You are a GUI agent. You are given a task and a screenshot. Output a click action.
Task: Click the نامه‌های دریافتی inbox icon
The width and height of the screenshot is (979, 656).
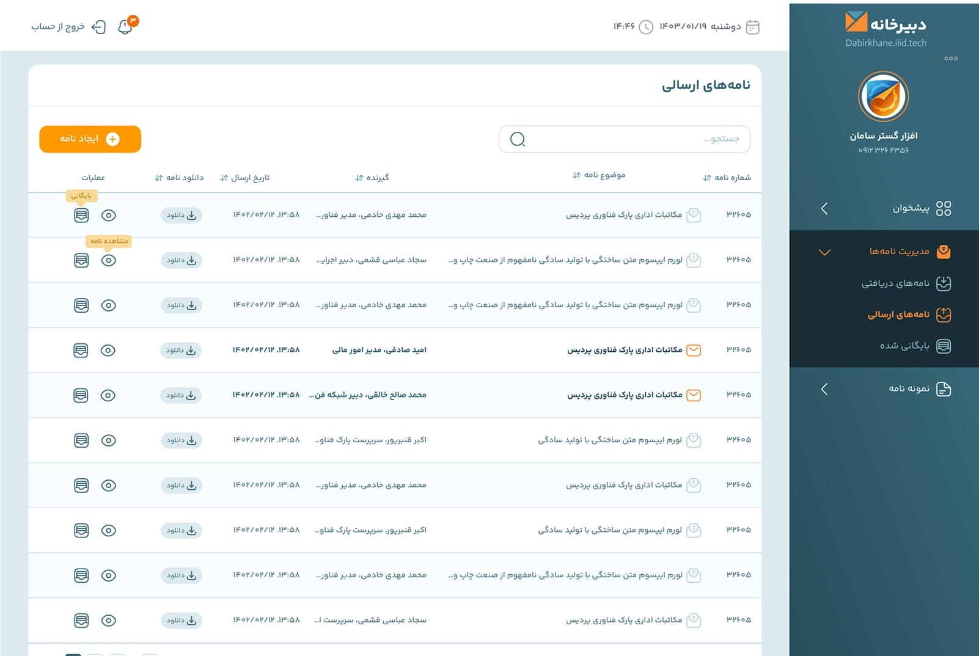pyautogui.click(x=944, y=283)
